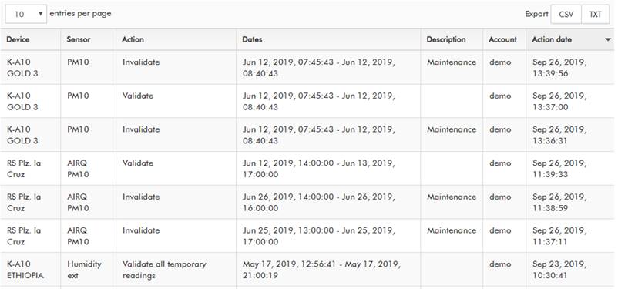
Task: Open the entries per page dropdown
Action: 26,14
